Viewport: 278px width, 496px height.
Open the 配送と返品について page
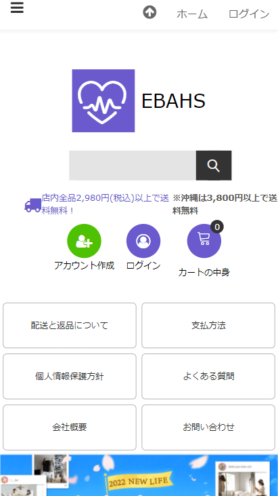coord(70,325)
